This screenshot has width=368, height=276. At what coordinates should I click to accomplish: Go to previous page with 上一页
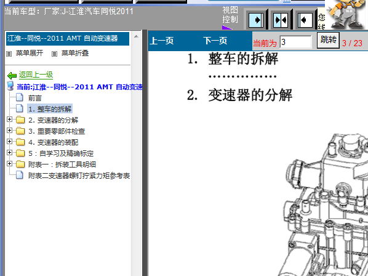[162, 41]
